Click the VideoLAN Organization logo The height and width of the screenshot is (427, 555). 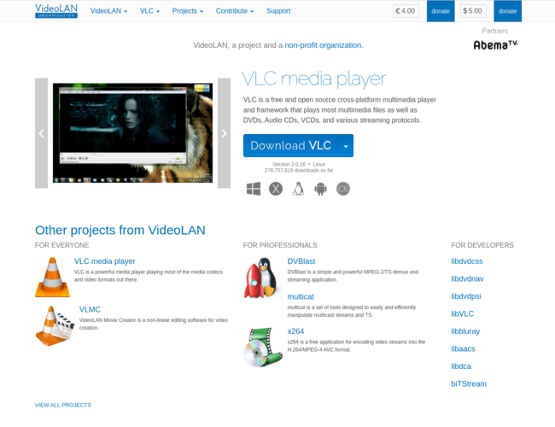click(56, 10)
